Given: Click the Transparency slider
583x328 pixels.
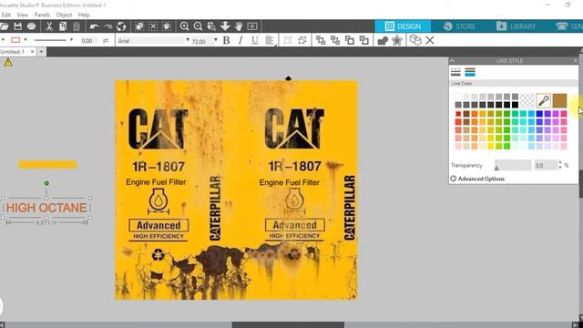Looking at the screenshot, I should tap(513, 165).
